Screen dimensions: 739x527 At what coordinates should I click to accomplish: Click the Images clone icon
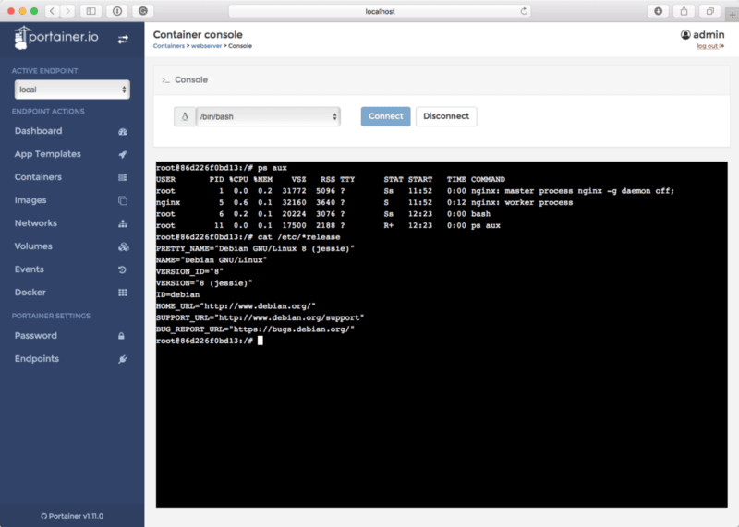(123, 200)
